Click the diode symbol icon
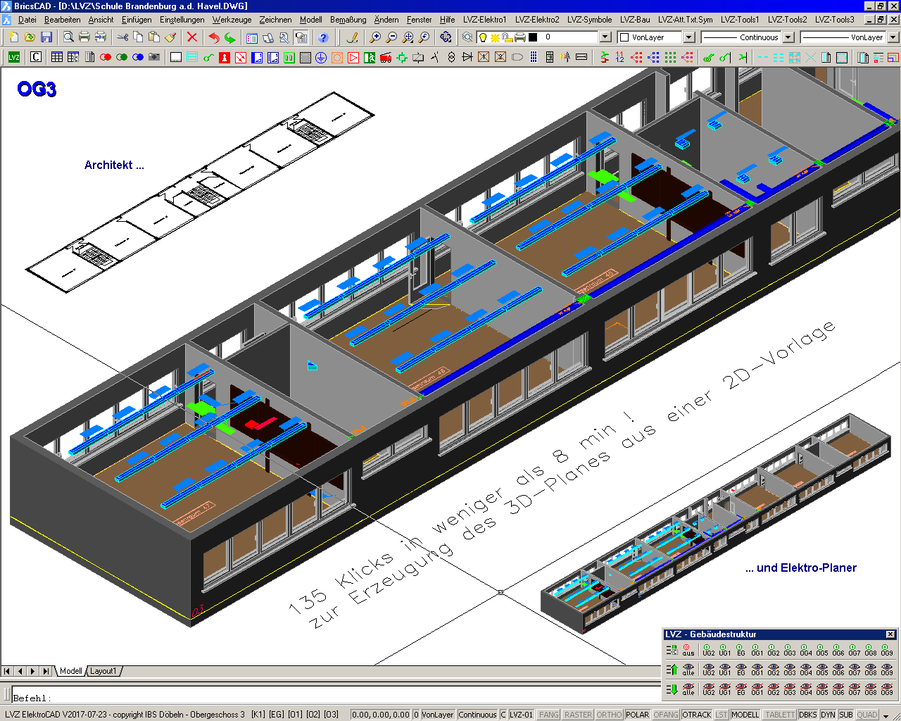 (x=467, y=57)
